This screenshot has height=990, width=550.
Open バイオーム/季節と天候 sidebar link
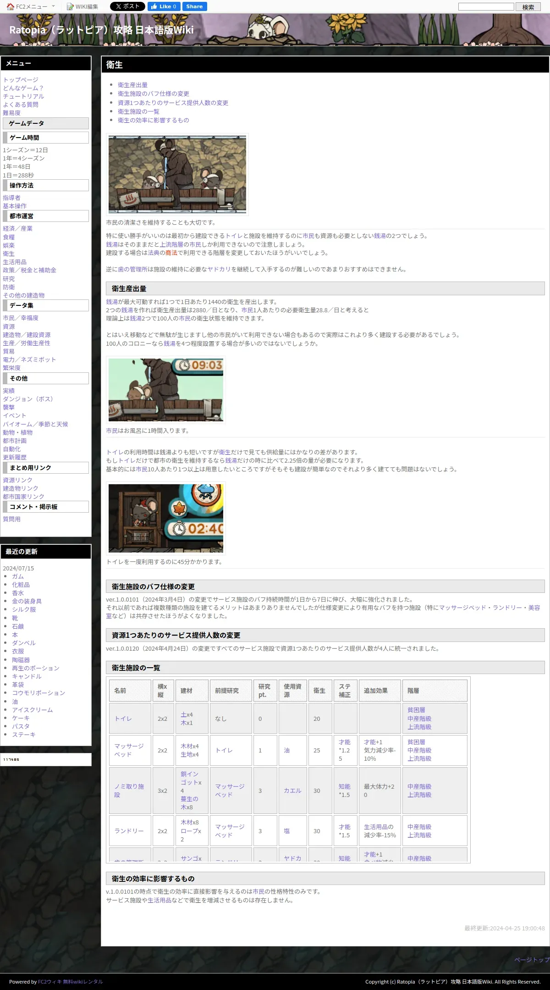point(35,424)
